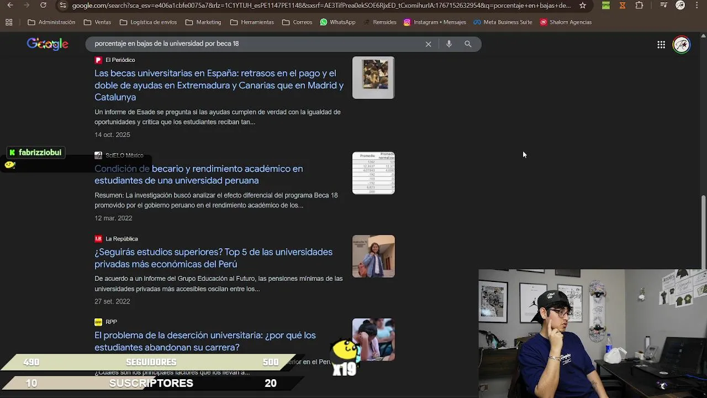Open the Administración bookmark folder
The width and height of the screenshot is (707, 398).
[x=51, y=22]
